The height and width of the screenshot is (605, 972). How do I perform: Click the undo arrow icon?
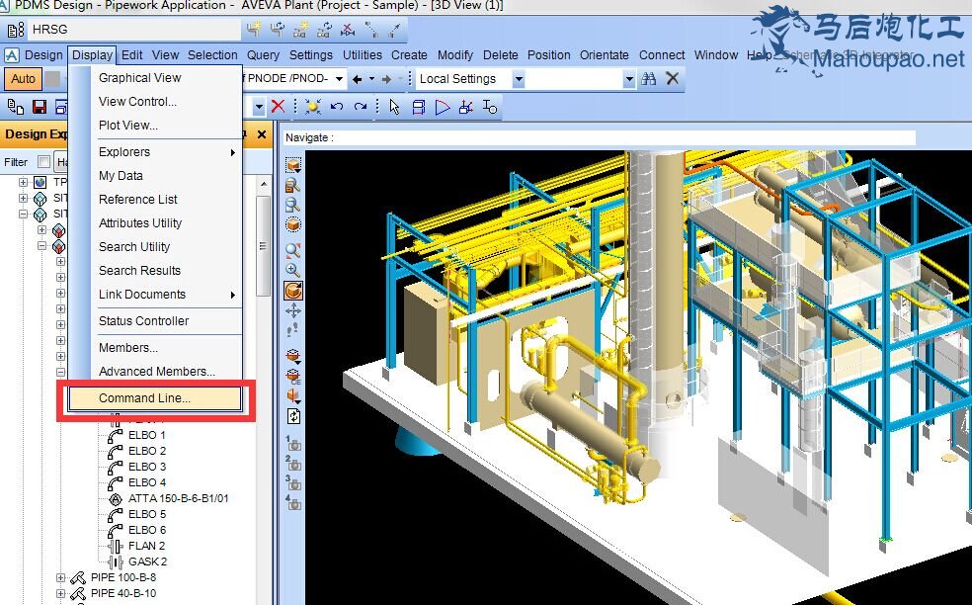tap(338, 107)
